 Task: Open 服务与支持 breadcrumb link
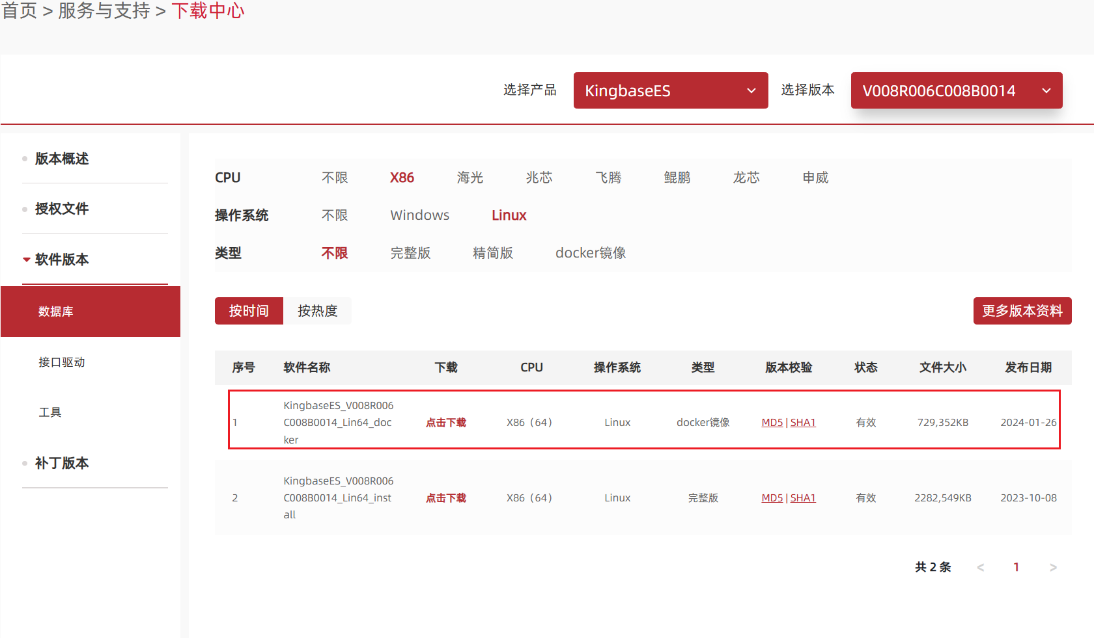tap(104, 10)
